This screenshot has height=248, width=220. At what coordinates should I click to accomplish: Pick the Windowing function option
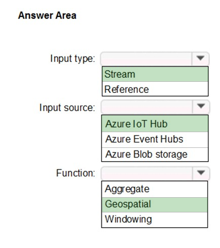155,220
